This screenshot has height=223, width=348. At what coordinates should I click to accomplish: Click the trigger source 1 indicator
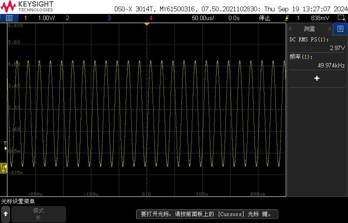pyautogui.click(x=298, y=18)
